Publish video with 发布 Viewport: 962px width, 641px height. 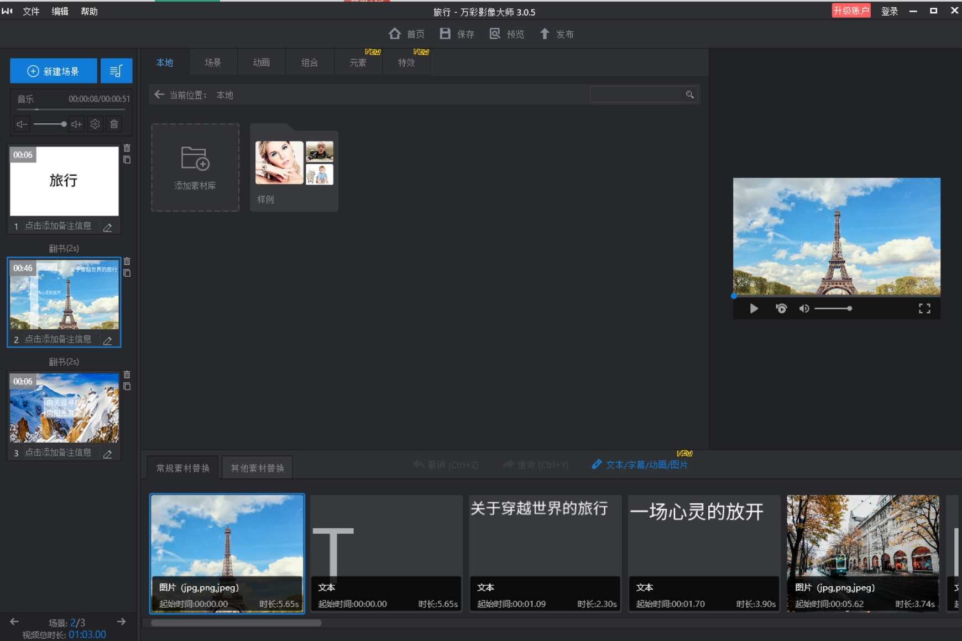tap(557, 34)
